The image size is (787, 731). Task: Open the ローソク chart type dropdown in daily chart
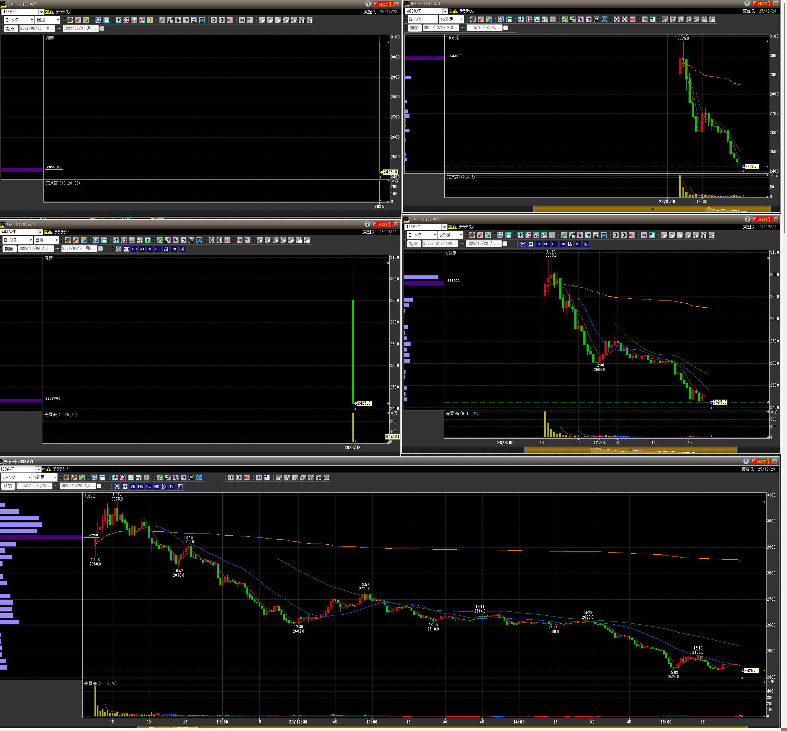pos(31,240)
